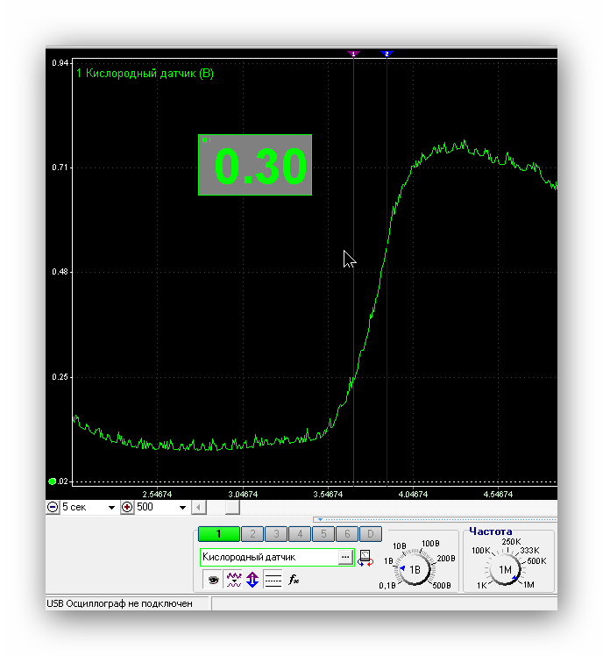The width and height of the screenshot is (603, 656).
Task: Click time axis label 3.54674
Action: (328, 494)
